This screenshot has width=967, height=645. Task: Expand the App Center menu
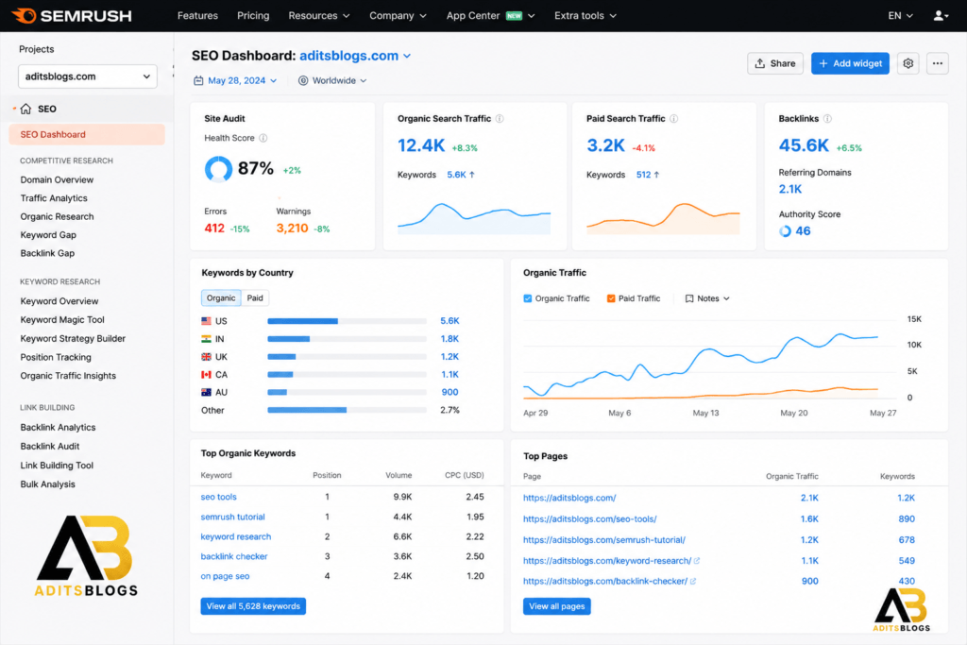point(490,15)
